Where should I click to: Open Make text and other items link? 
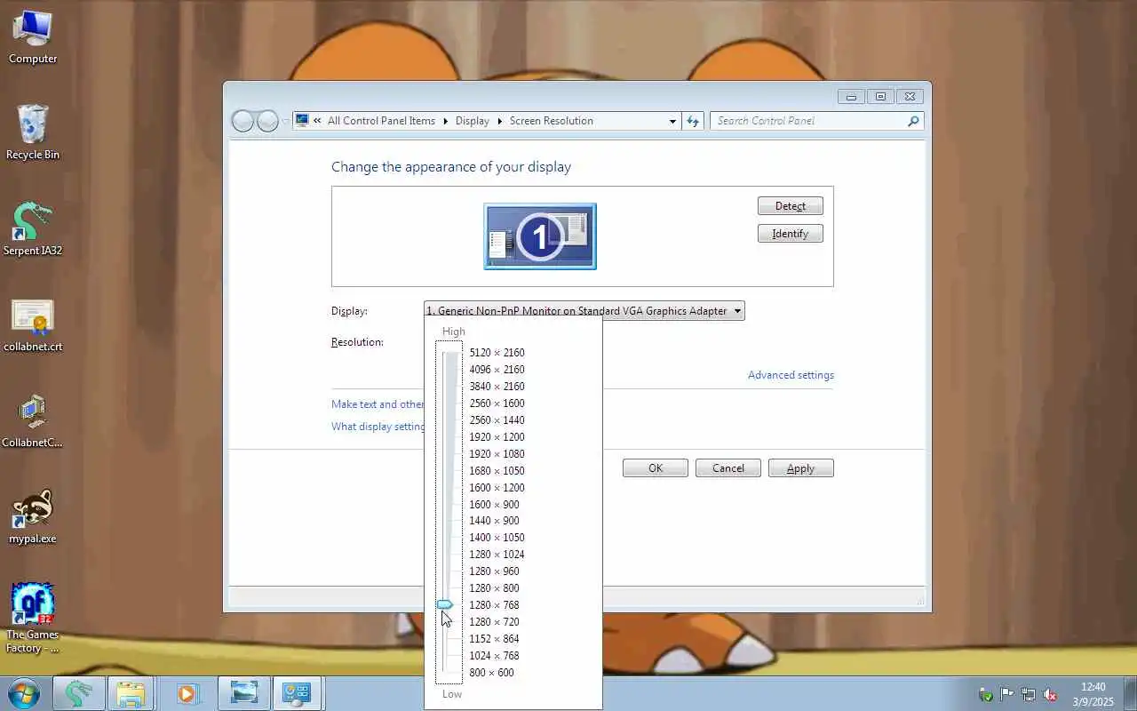pos(378,404)
